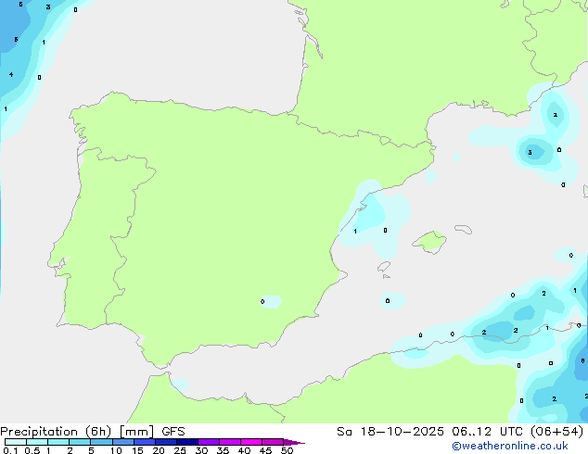Image resolution: width=588 pixels, height=454 pixels.
Task: Click the legend's over-50 arrow tip
Action: [294, 442]
